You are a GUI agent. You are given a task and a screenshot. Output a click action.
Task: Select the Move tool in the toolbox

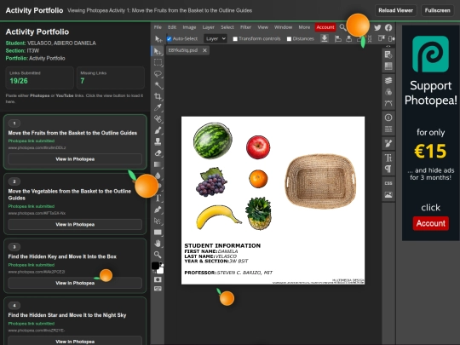point(158,51)
